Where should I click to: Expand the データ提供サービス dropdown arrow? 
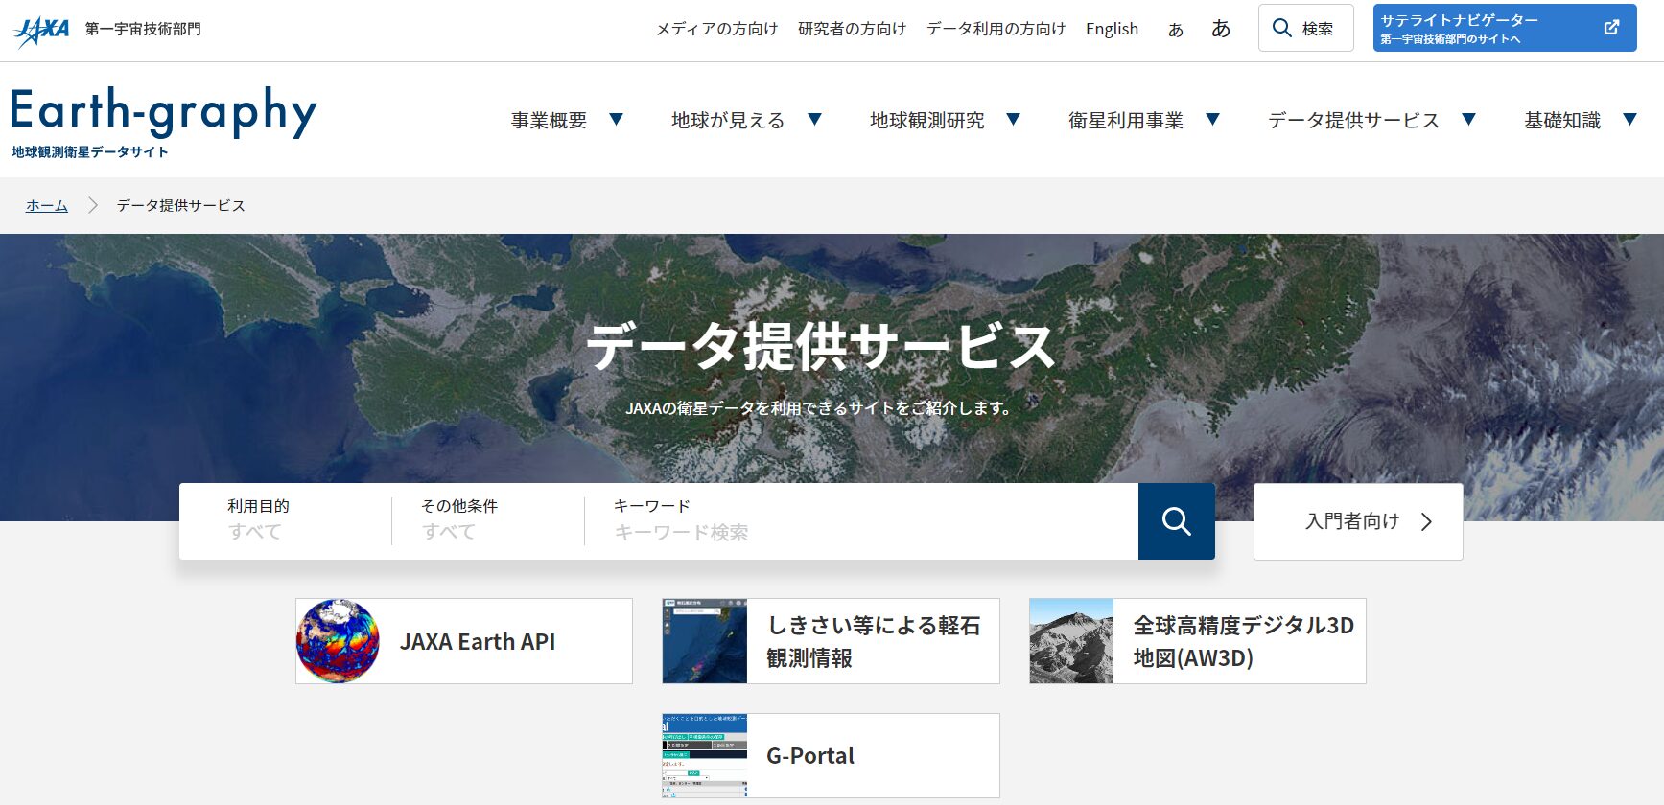coord(1468,120)
